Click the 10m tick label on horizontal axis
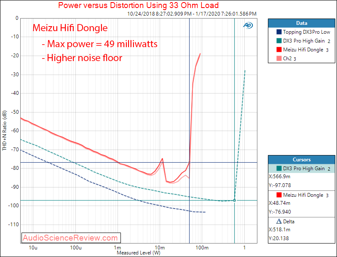Image resolution: width=337 pixels, height=257 pixels. point(160,248)
